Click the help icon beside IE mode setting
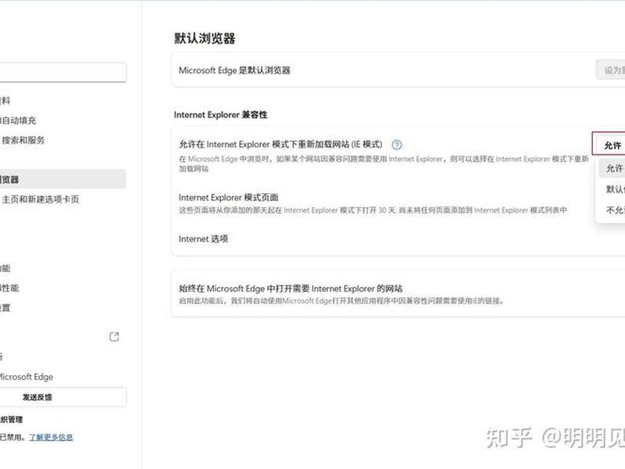Screen dimensions: 625x469 pyautogui.click(x=397, y=145)
